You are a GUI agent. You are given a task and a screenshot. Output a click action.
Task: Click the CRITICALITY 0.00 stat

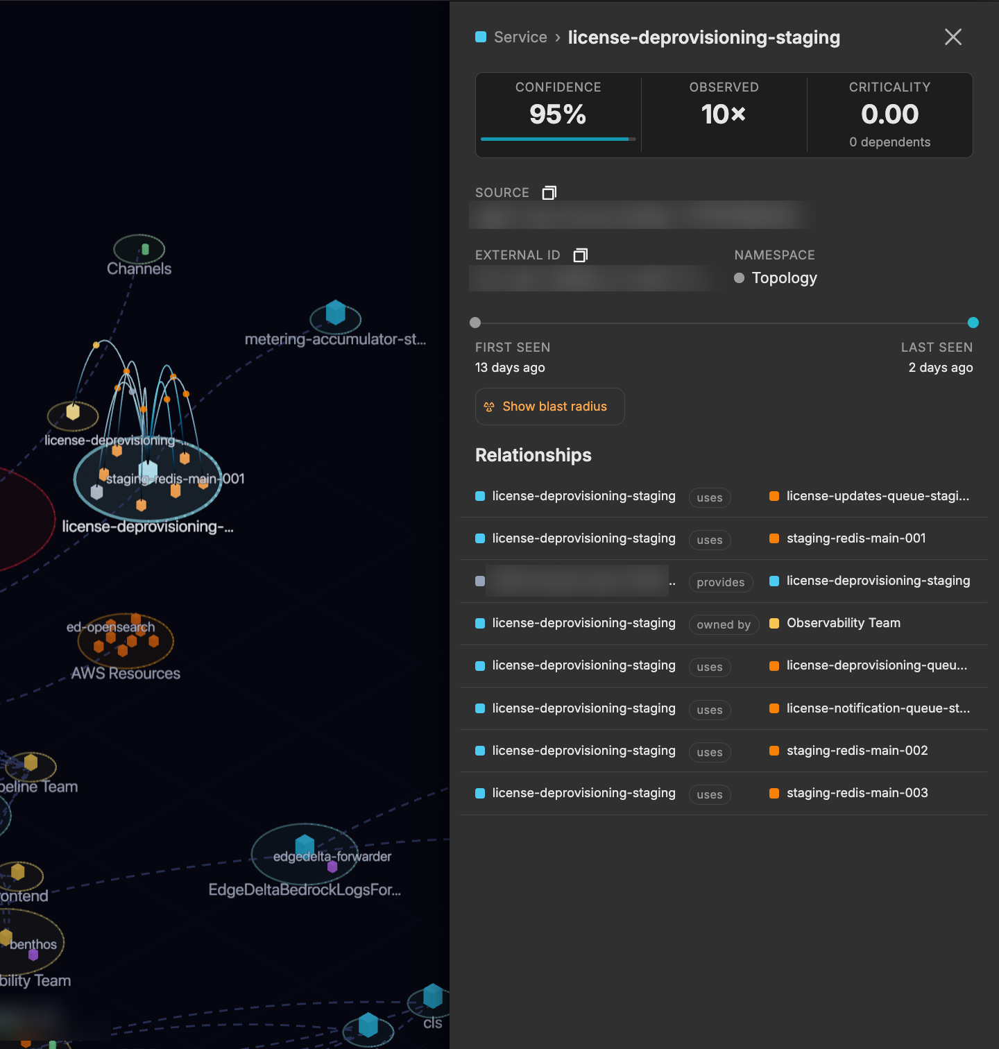(x=890, y=114)
